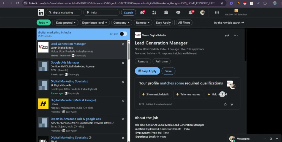Open the LinkedIn Home icon
This screenshot has width=282, height=142.
pos(142,12)
